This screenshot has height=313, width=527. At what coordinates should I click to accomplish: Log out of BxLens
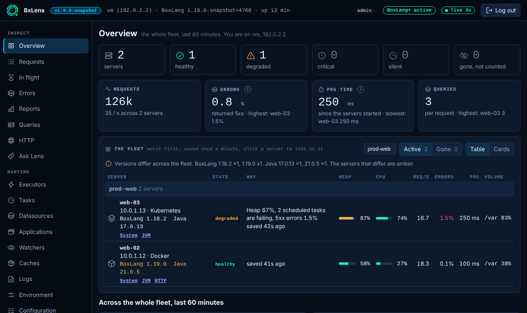pyautogui.click(x=501, y=10)
